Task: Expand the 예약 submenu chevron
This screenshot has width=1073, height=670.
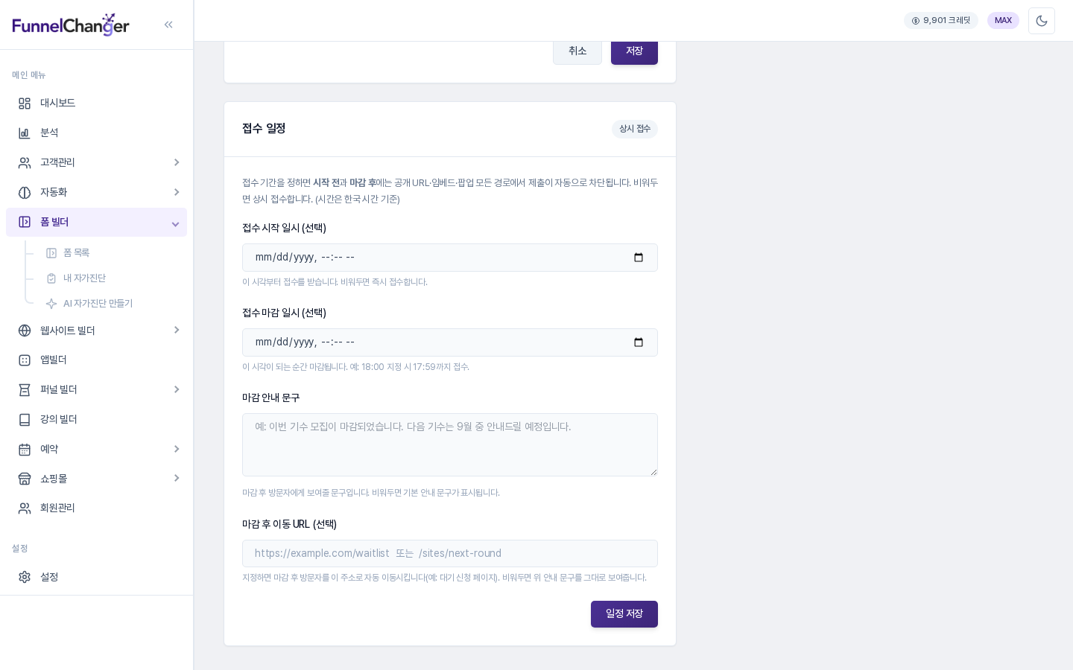Action: [177, 449]
